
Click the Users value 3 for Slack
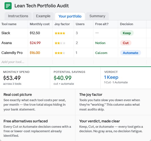point(77,33)
